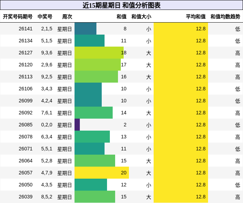Click the 周次 column header
The image size is (243, 203).
coord(67,17)
